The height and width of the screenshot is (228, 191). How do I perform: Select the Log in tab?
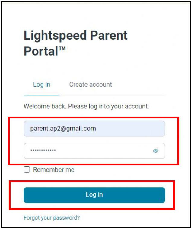(42, 85)
